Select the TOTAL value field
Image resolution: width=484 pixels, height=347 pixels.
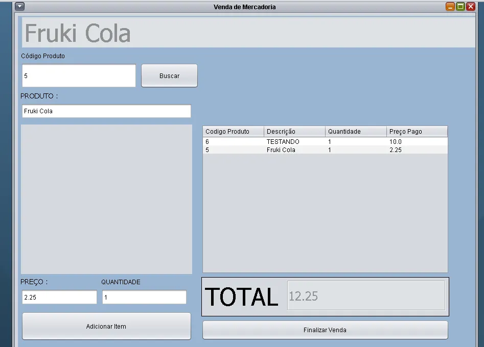pos(366,295)
